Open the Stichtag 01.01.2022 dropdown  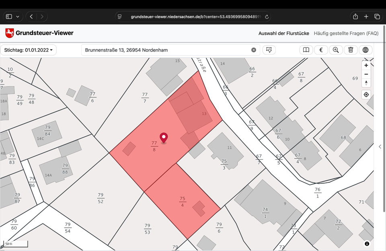(x=29, y=50)
